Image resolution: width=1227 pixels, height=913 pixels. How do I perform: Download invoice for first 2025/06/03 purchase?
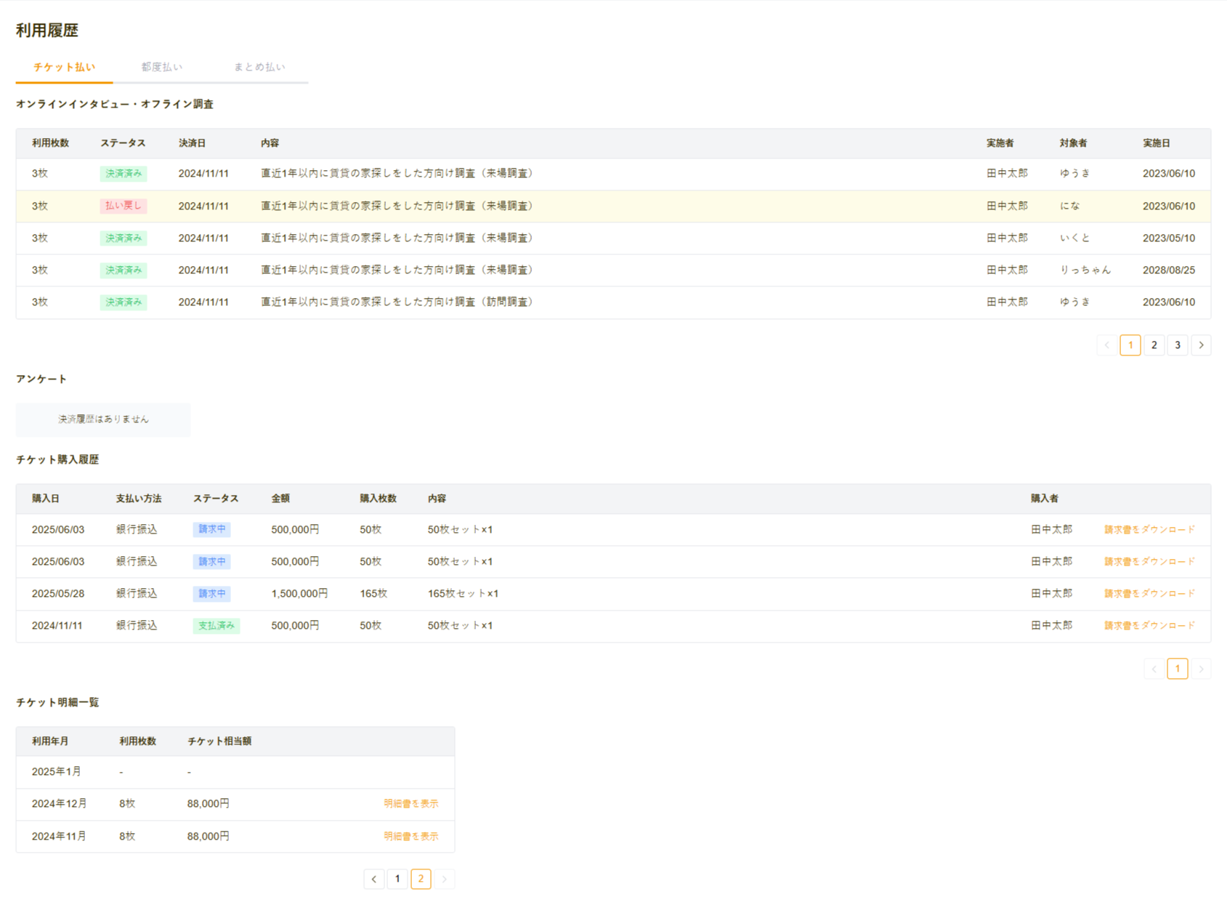coord(1149,530)
